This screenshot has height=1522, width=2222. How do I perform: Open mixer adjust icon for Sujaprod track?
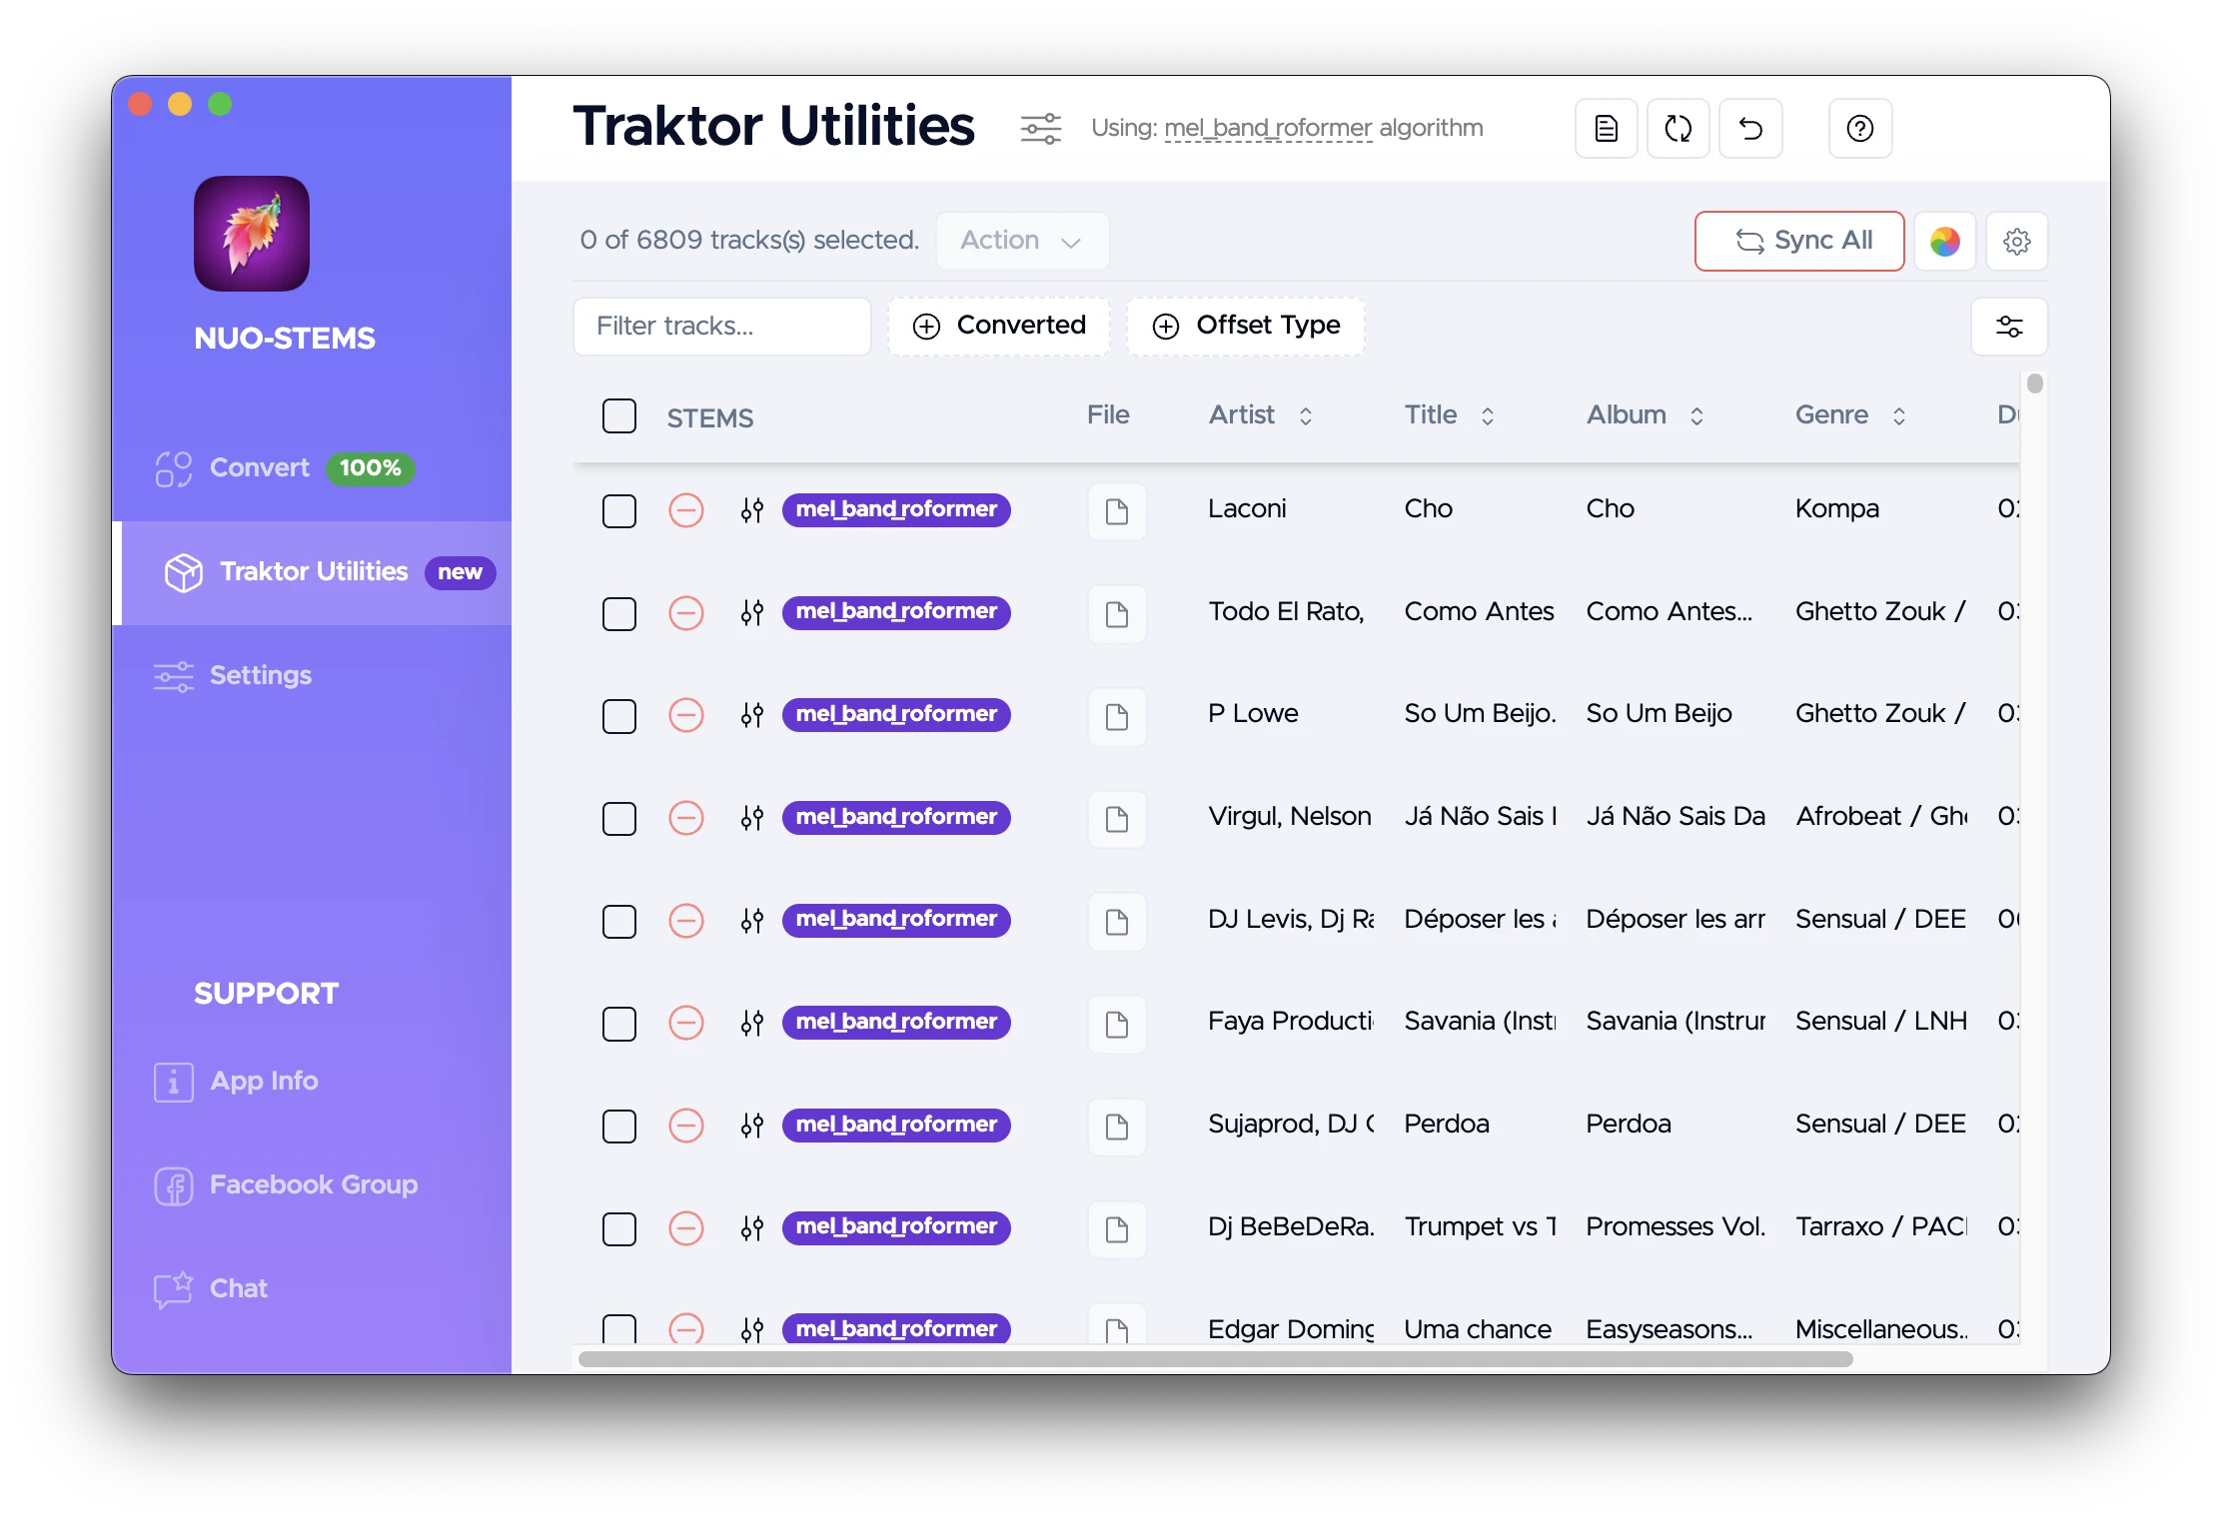(752, 1126)
